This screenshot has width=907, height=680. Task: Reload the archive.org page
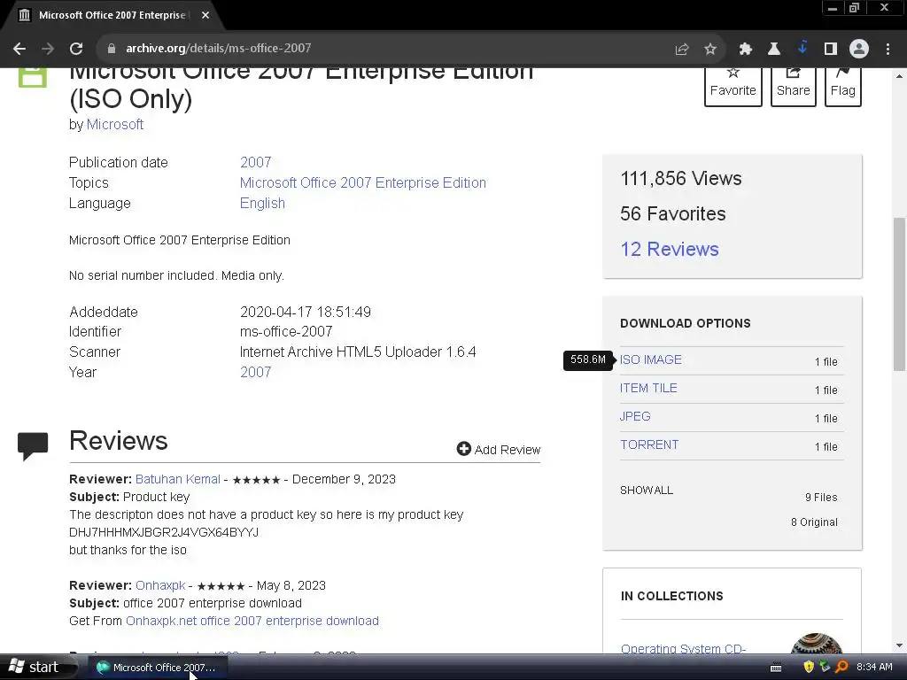click(x=76, y=49)
